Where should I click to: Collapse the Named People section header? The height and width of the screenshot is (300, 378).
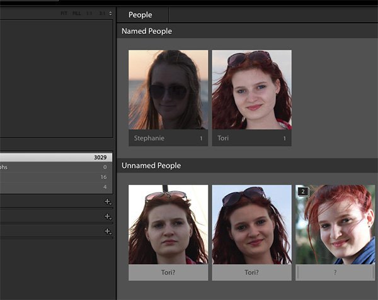[146, 31]
